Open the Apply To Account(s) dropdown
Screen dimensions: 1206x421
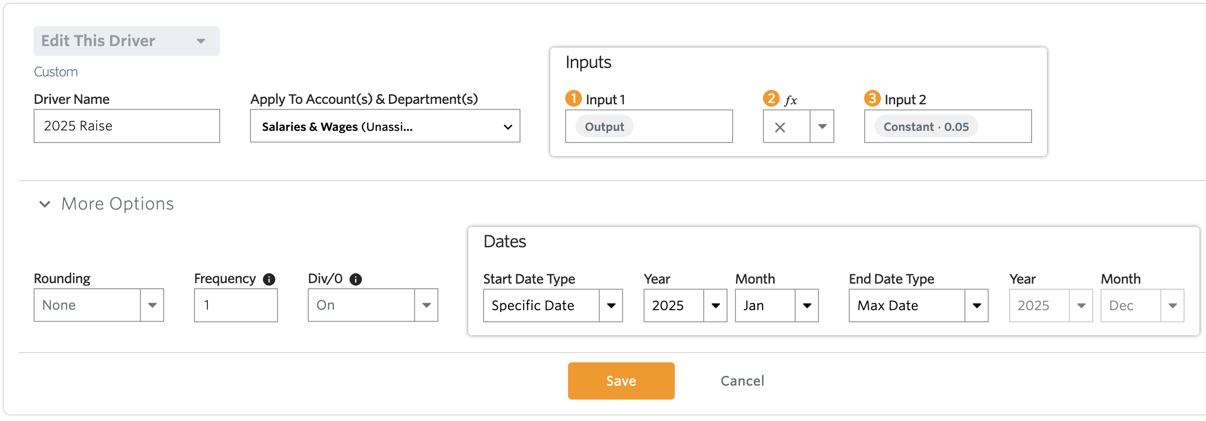pos(385,126)
